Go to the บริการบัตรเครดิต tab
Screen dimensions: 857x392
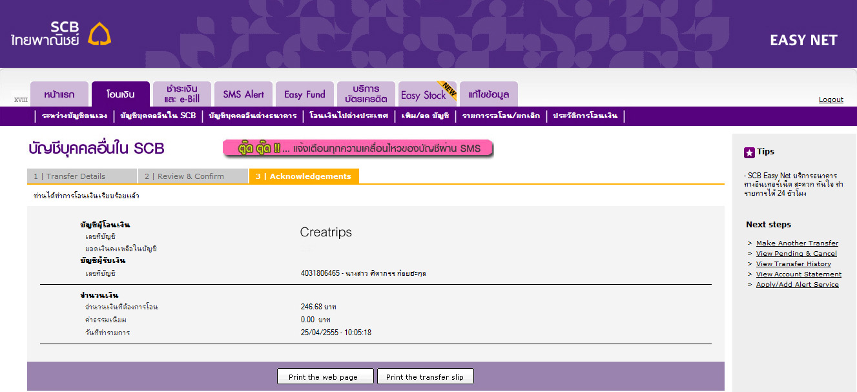(366, 94)
